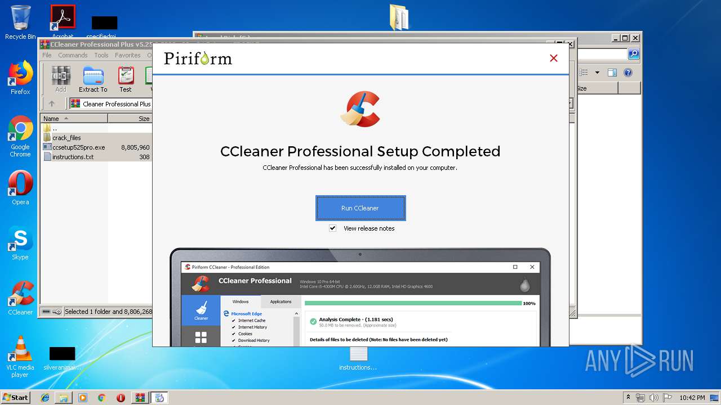Toggle the preview pane in the Explorer window
The width and height of the screenshot is (721, 405).
pyautogui.click(x=612, y=73)
